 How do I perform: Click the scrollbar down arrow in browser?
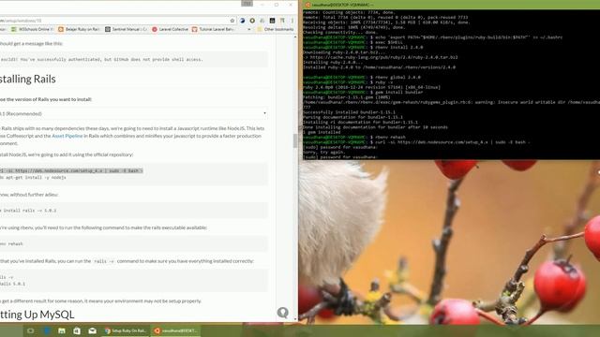295,319
